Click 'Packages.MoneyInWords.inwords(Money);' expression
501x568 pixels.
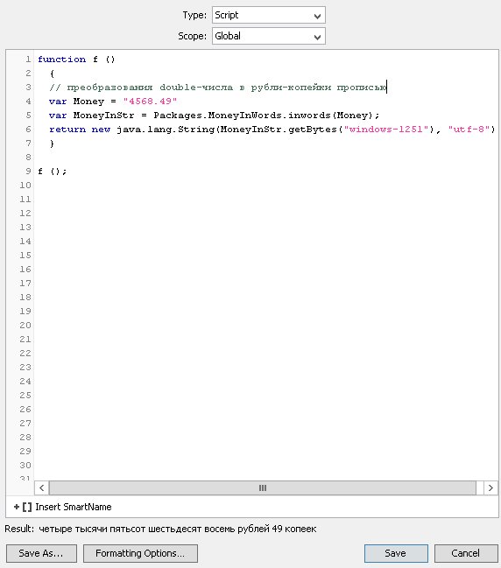point(266,116)
